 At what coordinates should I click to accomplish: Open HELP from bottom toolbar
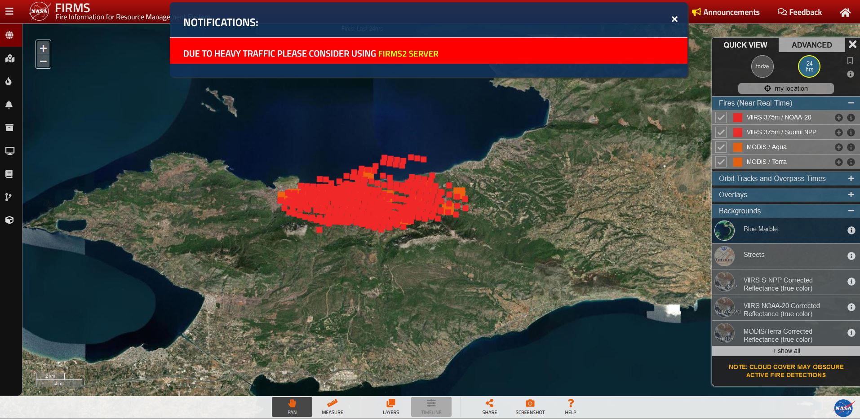pos(571,407)
